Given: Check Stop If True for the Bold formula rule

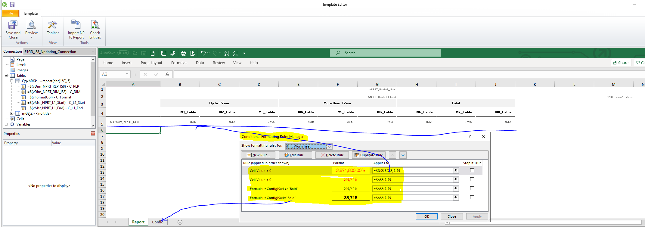Looking at the screenshot, I should click(x=472, y=197).
